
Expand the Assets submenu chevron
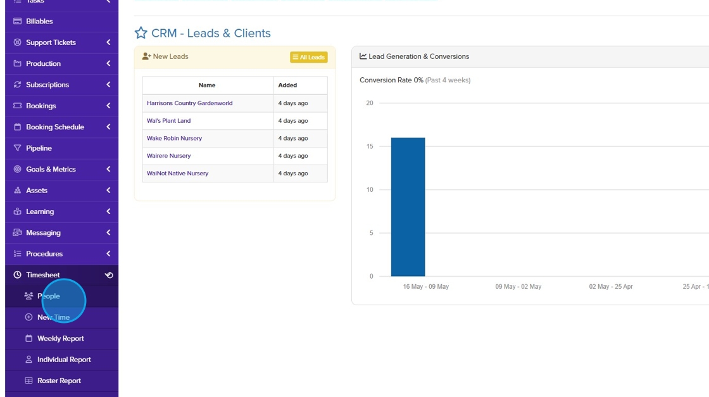pos(108,191)
